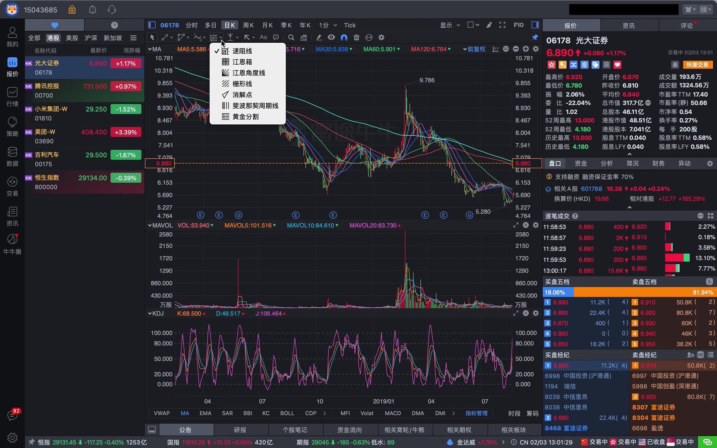Open the brush/skin pen icon in top bar
Viewport: 717px width, 448px height.
[x=489, y=25]
